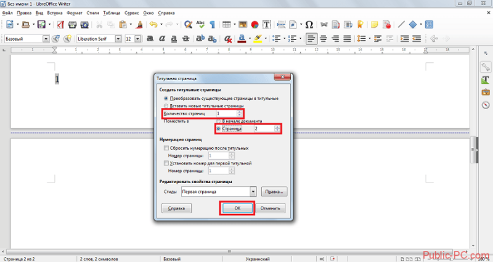The image size is (493, 262).
Task: Check 'Установить номер для первой титульной' box
Action: [166, 163]
